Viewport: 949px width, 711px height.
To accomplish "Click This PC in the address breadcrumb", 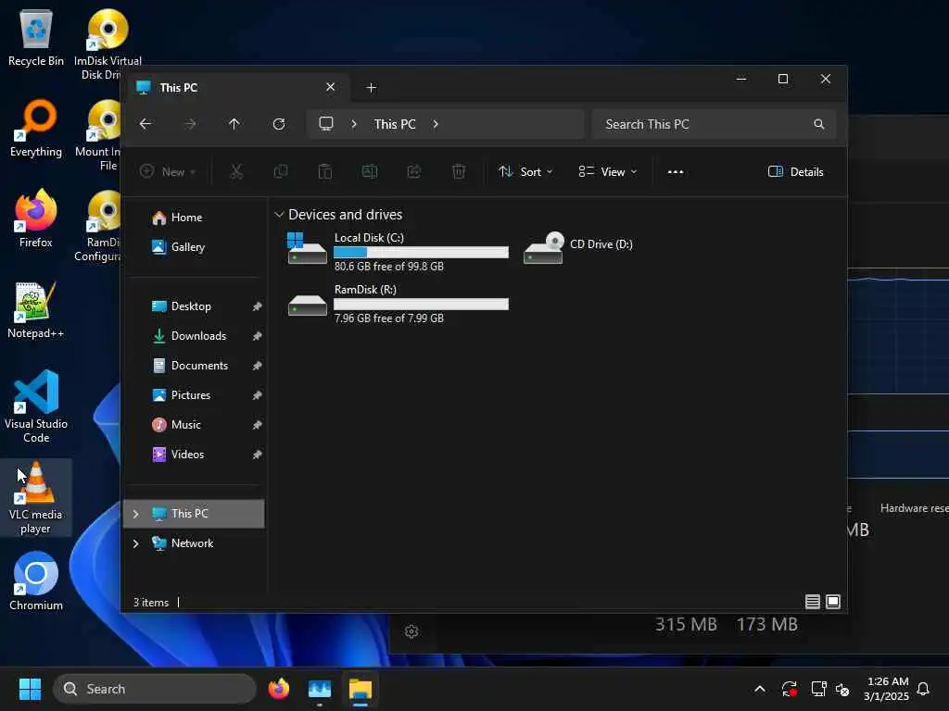I will [395, 124].
